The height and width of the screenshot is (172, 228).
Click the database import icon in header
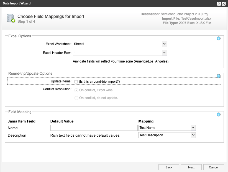point(11,18)
